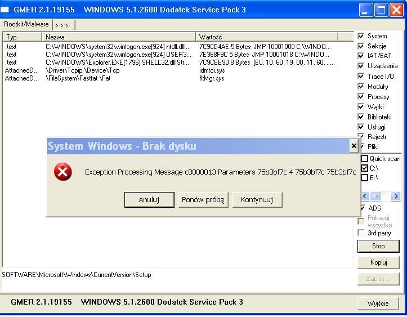Open the >>> tab
The height and width of the screenshot is (317, 407).
64,25
